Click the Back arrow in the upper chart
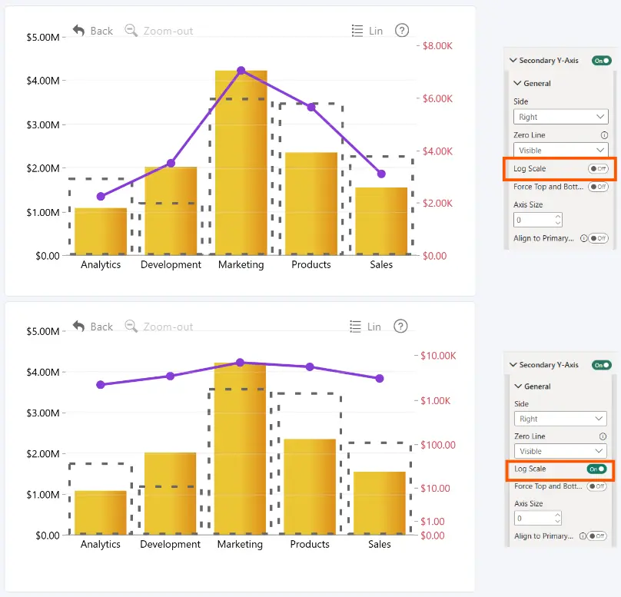Image resolution: width=621 pixels, height=597 pixels. 79,31
